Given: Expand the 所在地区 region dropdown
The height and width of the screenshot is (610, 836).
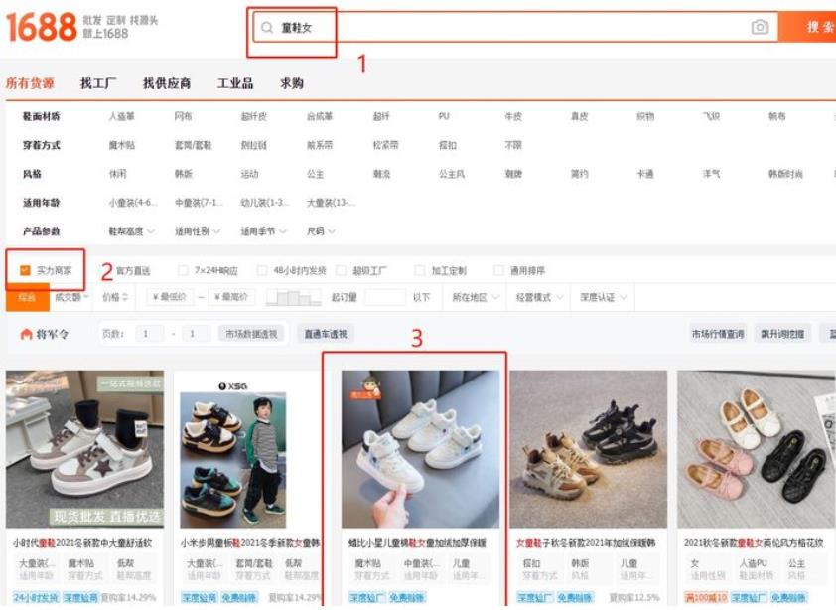Looking at the screenshot, I should pos(468,297).
